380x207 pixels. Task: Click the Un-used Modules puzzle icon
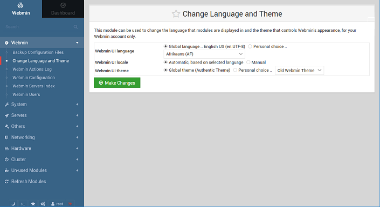tap(6, 170)
